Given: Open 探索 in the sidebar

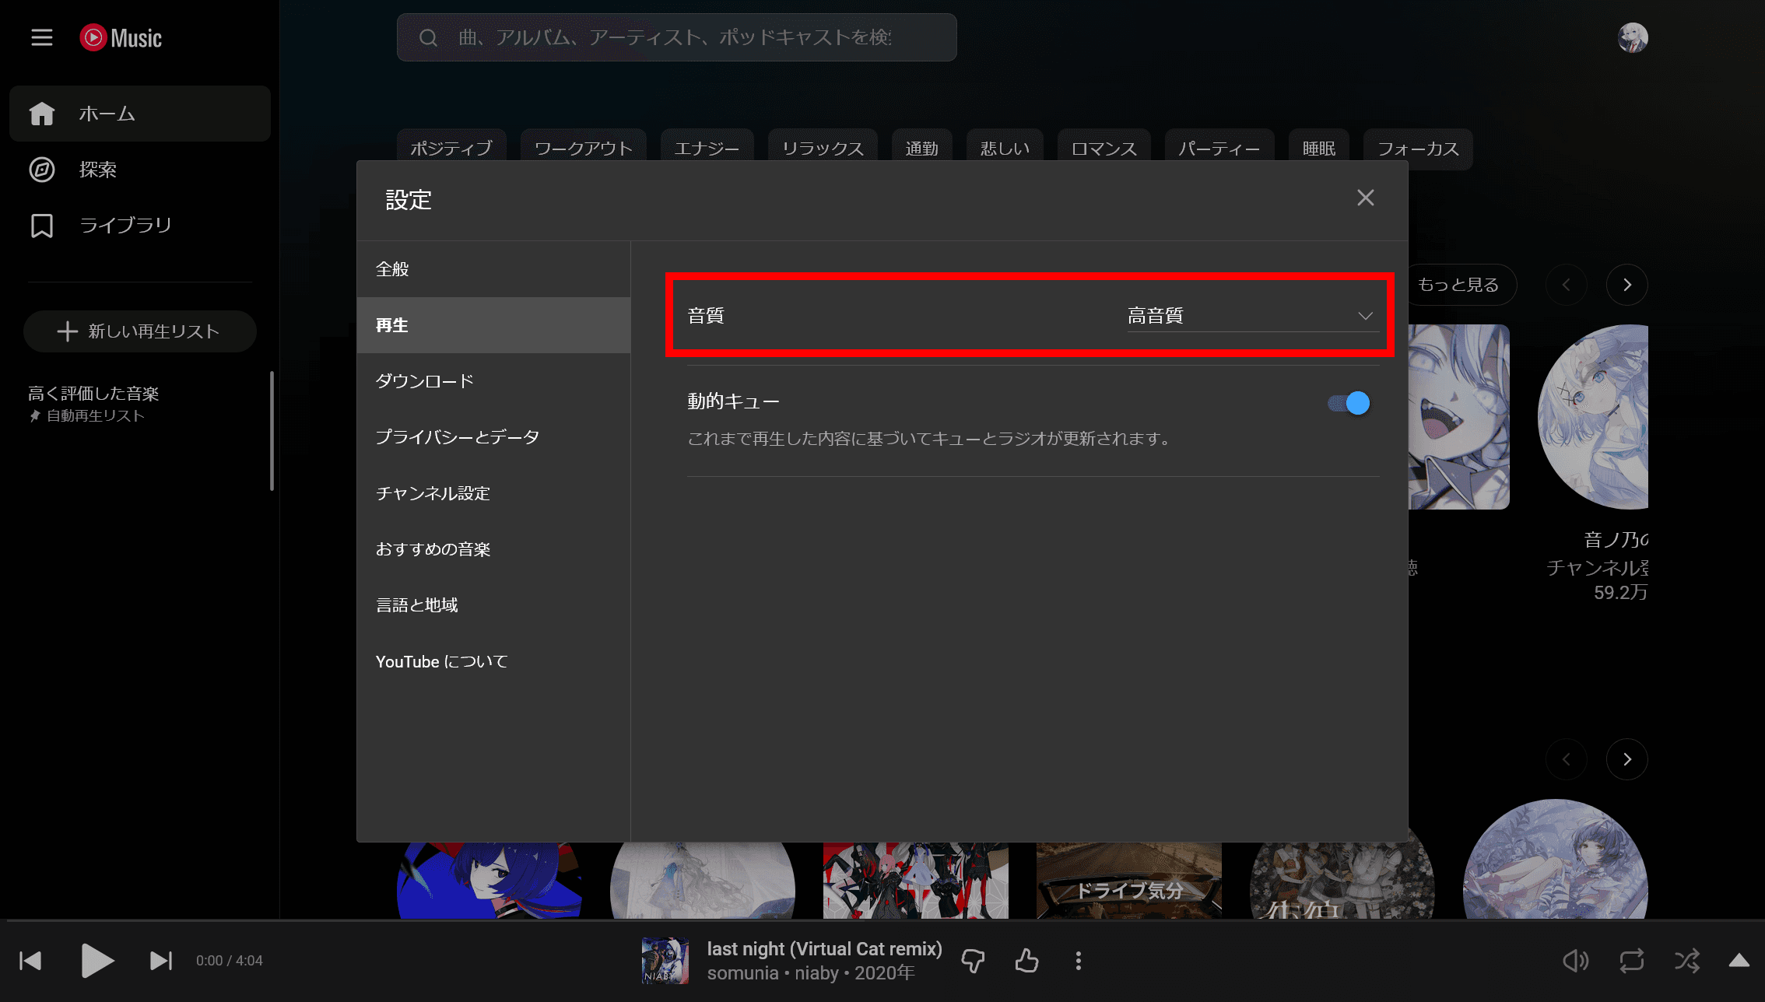Looking at the screenshot, I should pos(140,170).
